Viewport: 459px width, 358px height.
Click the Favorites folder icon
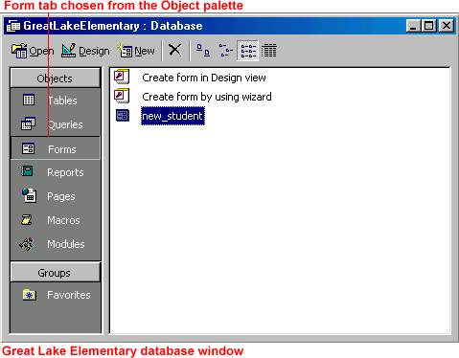click(x=29, y=295)
